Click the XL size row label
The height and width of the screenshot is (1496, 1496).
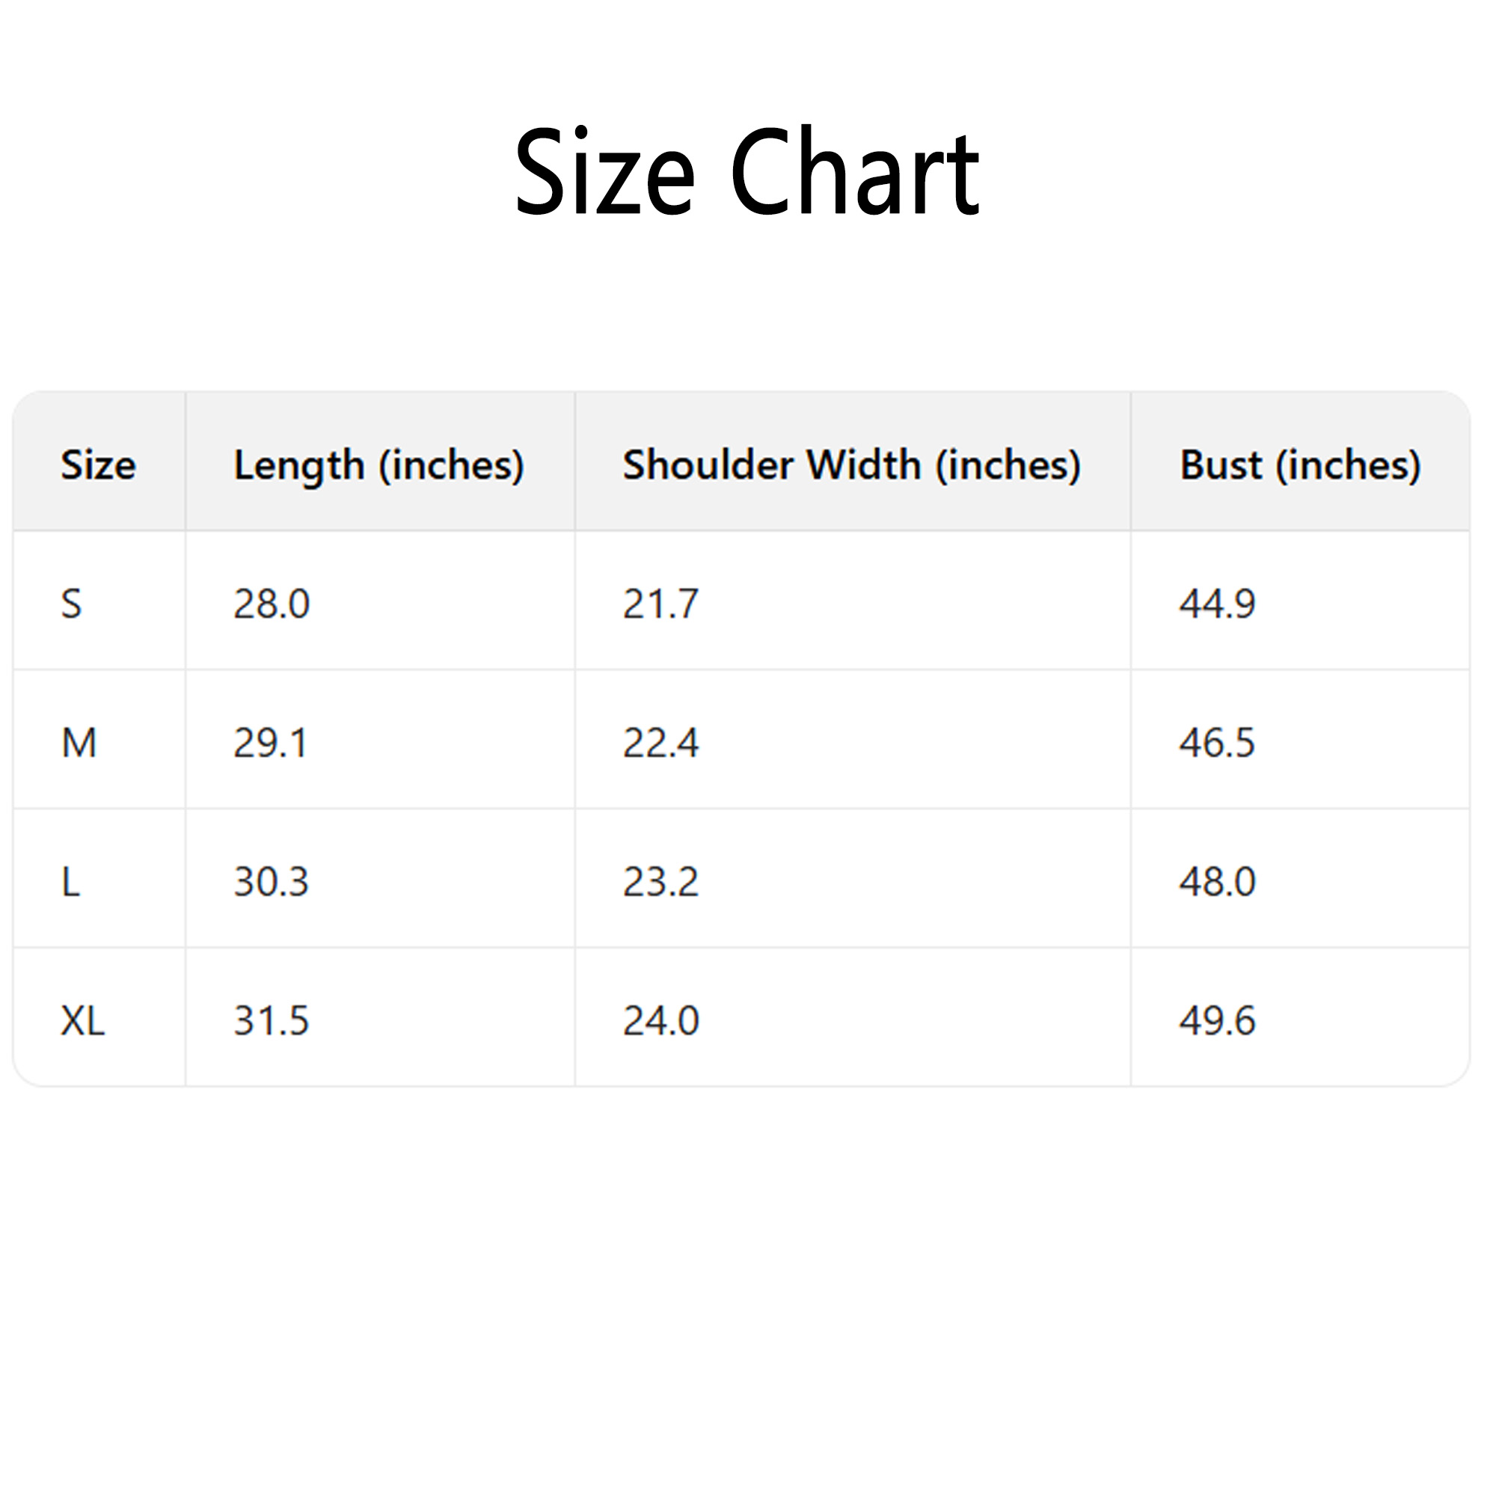[x=83, y=1020]
